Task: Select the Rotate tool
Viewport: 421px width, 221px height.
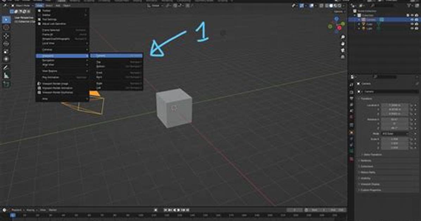Action: click(x=6, y=44)
